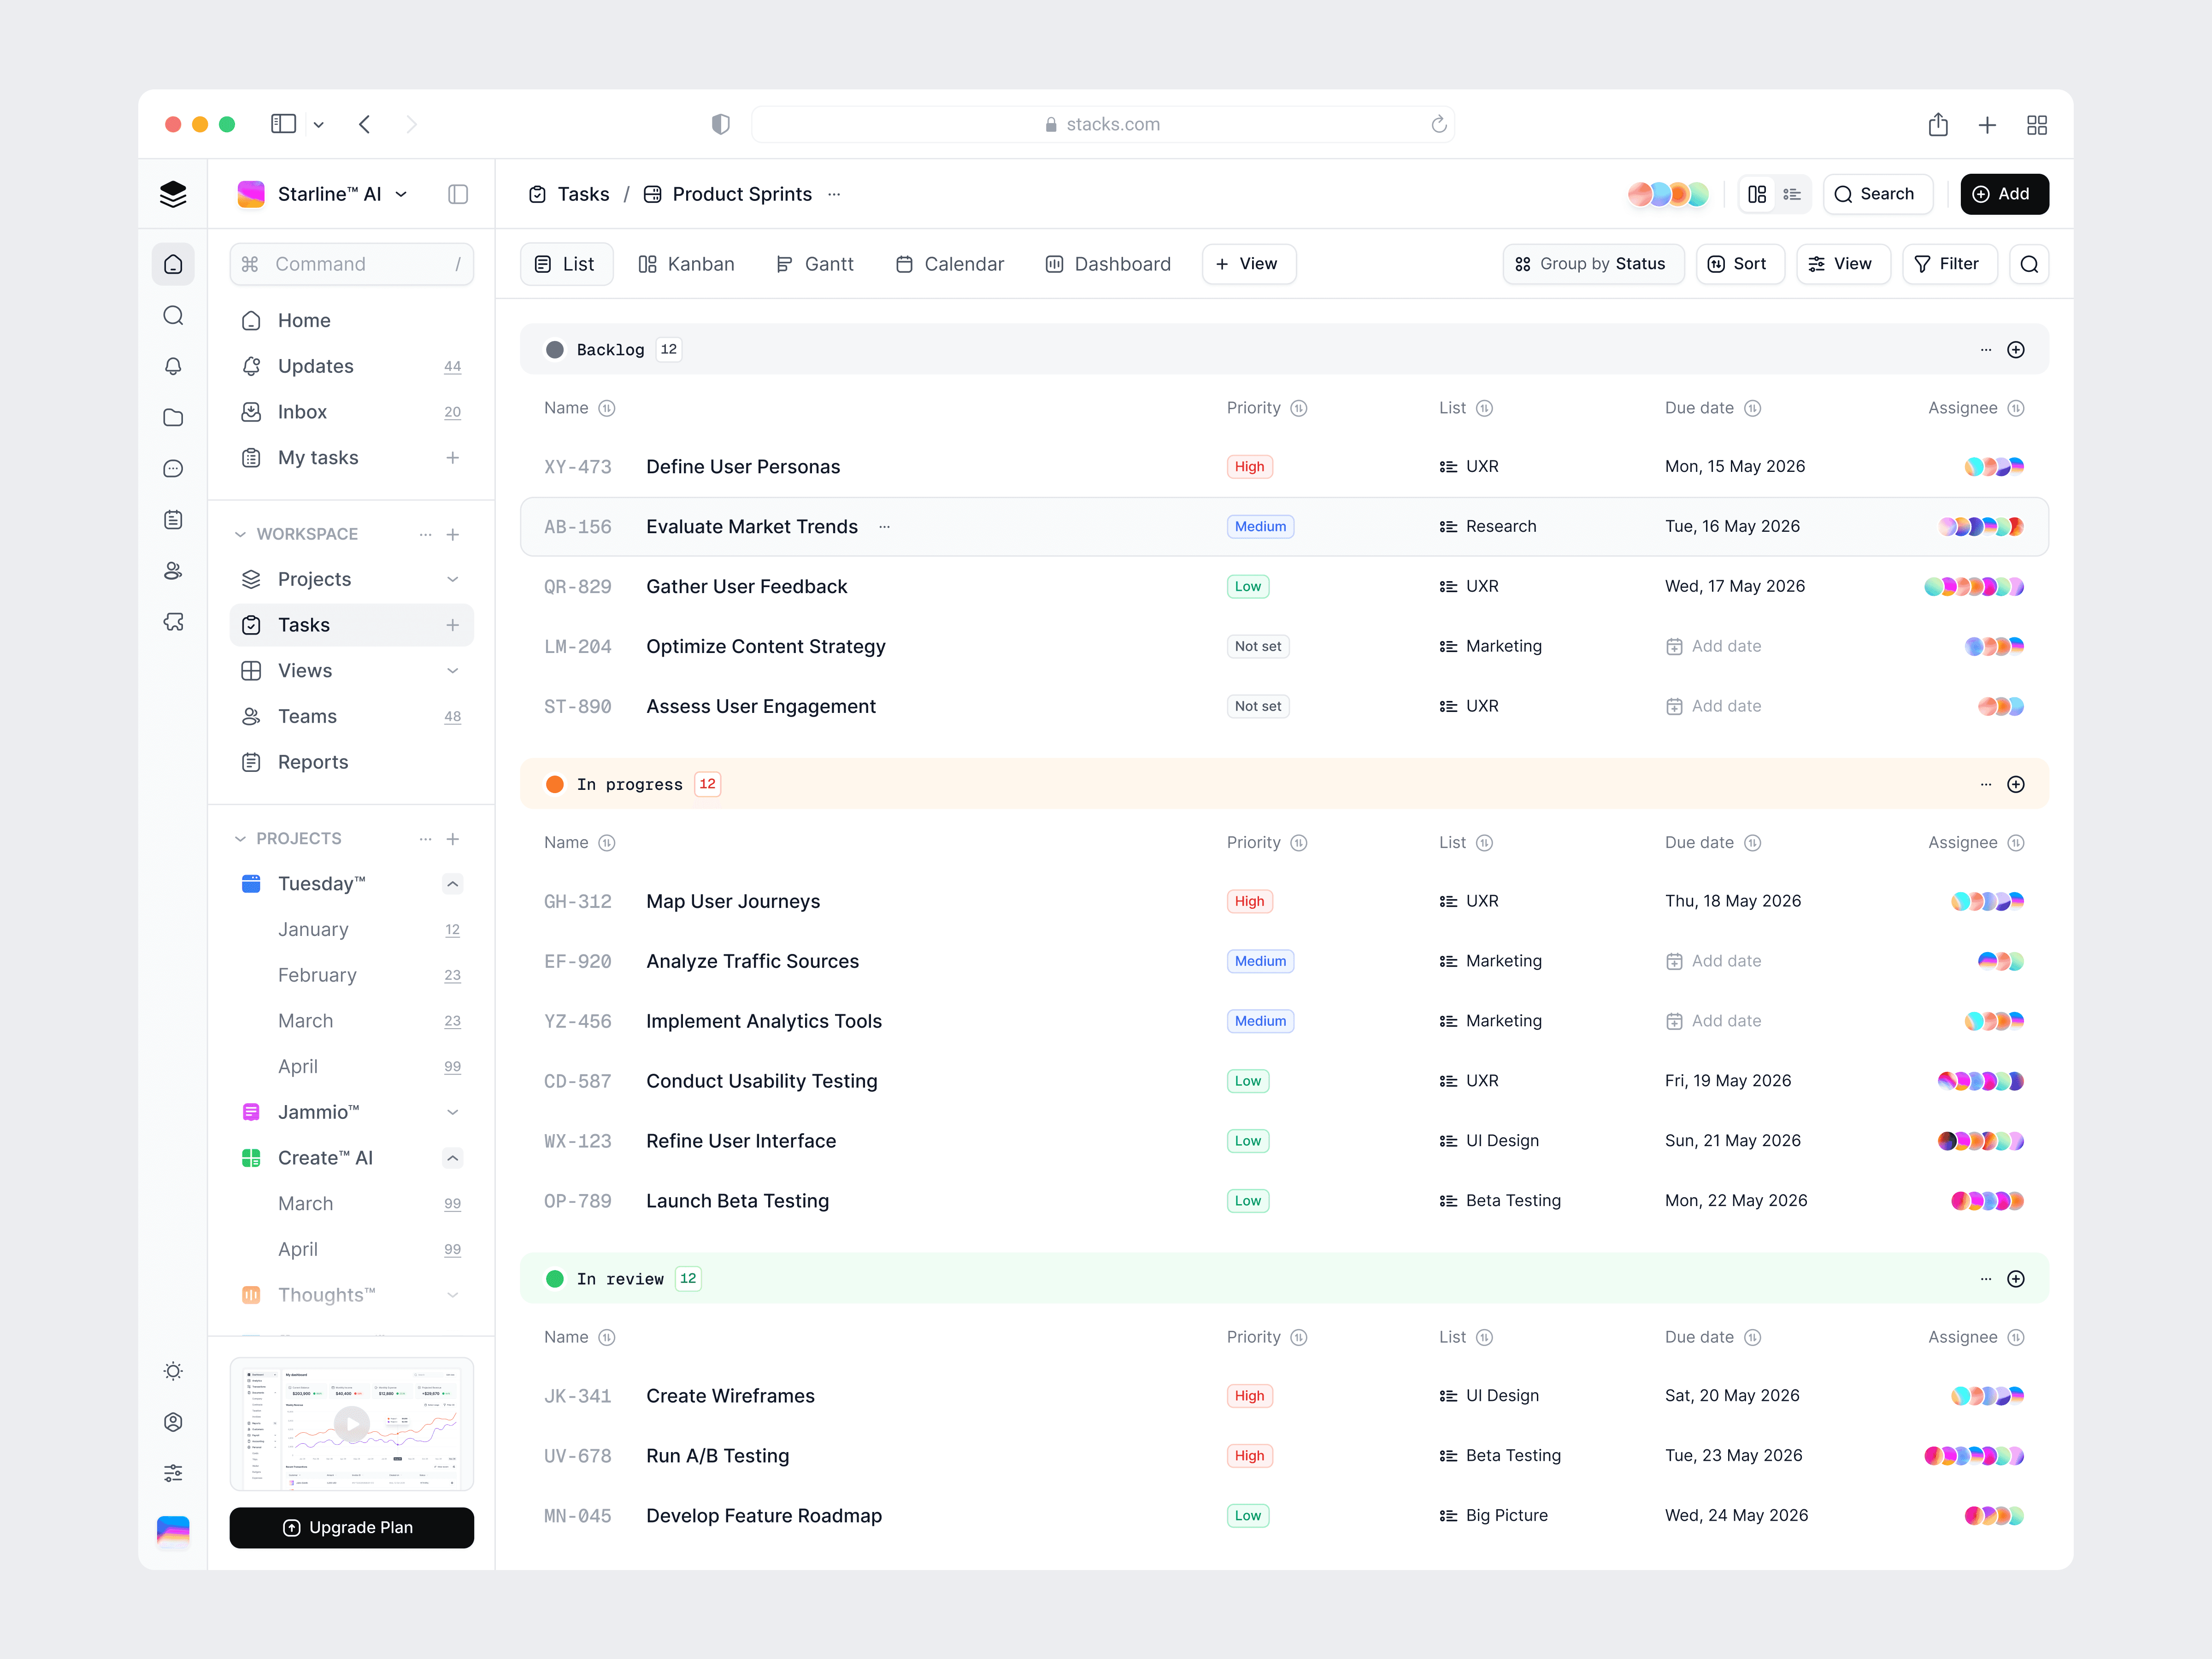Switch to the compact list layout toggle
This screenshot has width=2212, height=1659.
point(1792,194)
